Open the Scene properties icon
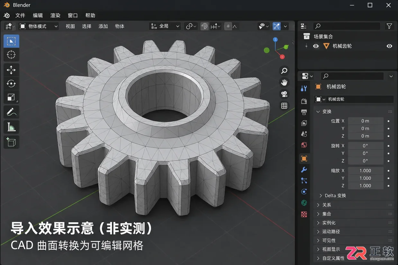This screenshot has width=398, height=265. 304,134
